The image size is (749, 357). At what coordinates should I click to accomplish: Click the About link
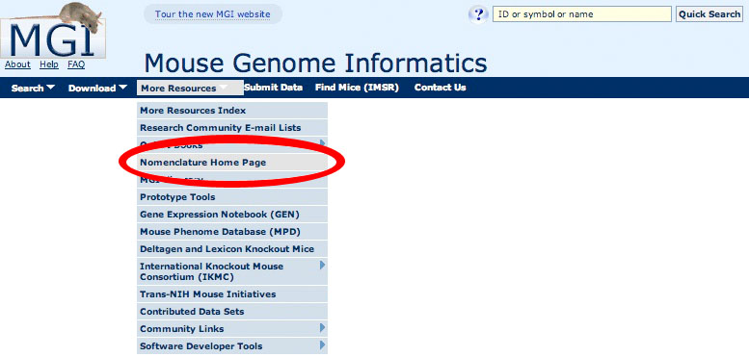tap(17, 64)
